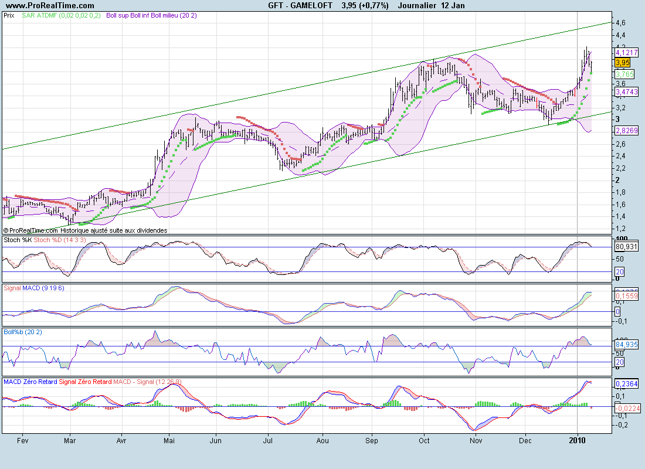Select the red Signal label in MACD (9 19 6) panel

(x=12, y=288)
